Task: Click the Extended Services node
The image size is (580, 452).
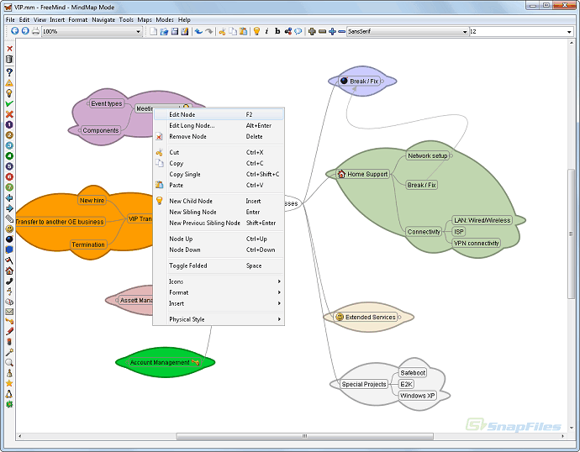Action: tap(370, 318)
